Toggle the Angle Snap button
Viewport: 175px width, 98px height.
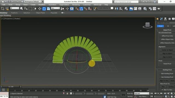(x=81, y=8)
